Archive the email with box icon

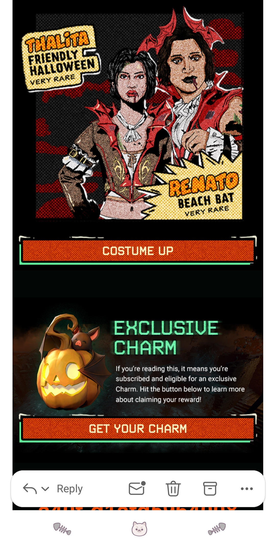point(210,489)
